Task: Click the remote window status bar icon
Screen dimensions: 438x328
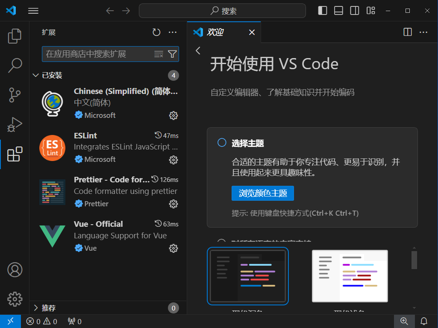Action: (10, 321)
